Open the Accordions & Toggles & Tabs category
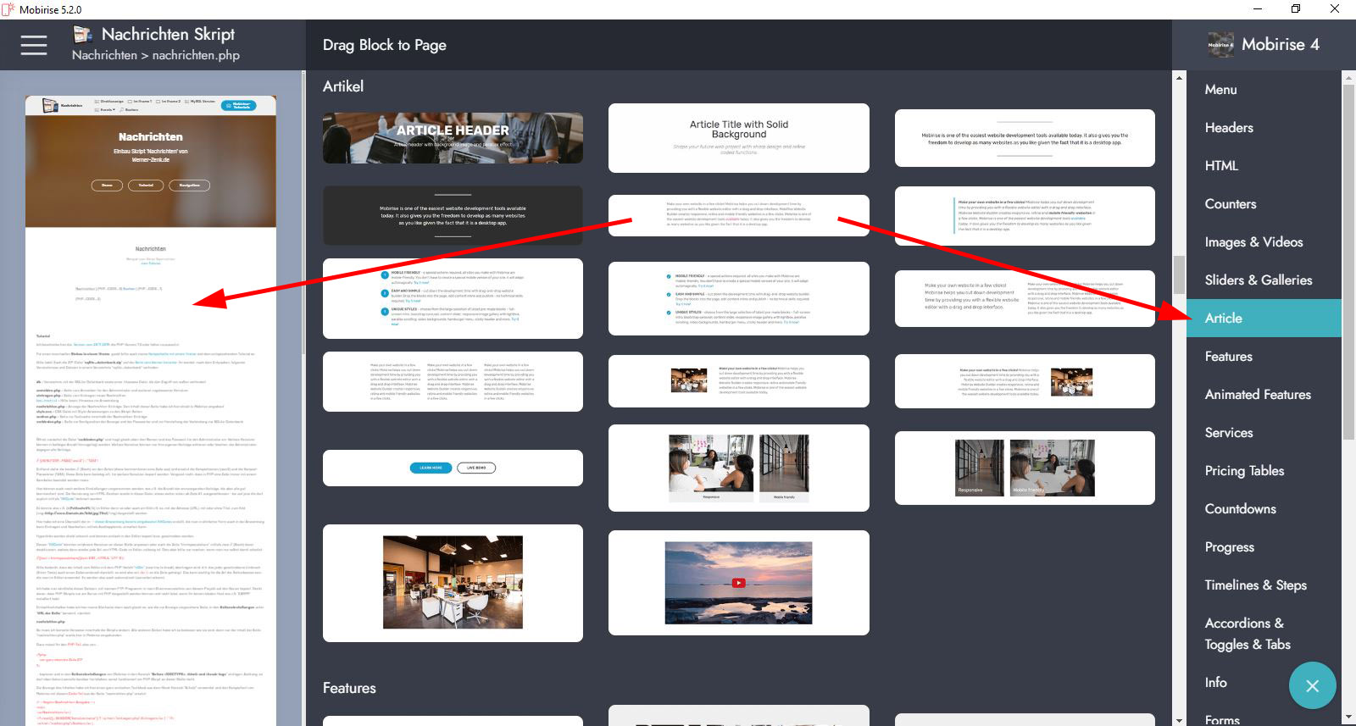The width and height of the screenshot is (1356, 726). pyautogui.click(x=1248, y=634)
